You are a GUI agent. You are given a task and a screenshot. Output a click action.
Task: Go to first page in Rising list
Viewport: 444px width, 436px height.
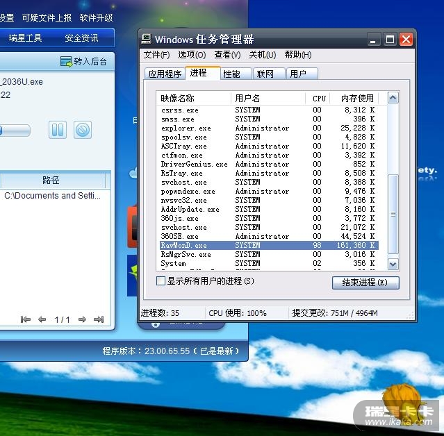point(26,319)
